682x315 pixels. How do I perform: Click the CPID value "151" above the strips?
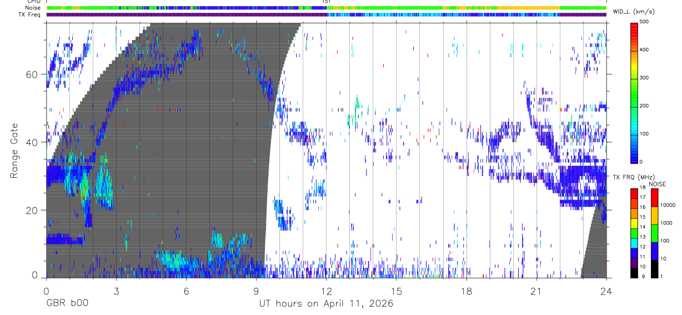pyautogui.click(x=326, y=2)
